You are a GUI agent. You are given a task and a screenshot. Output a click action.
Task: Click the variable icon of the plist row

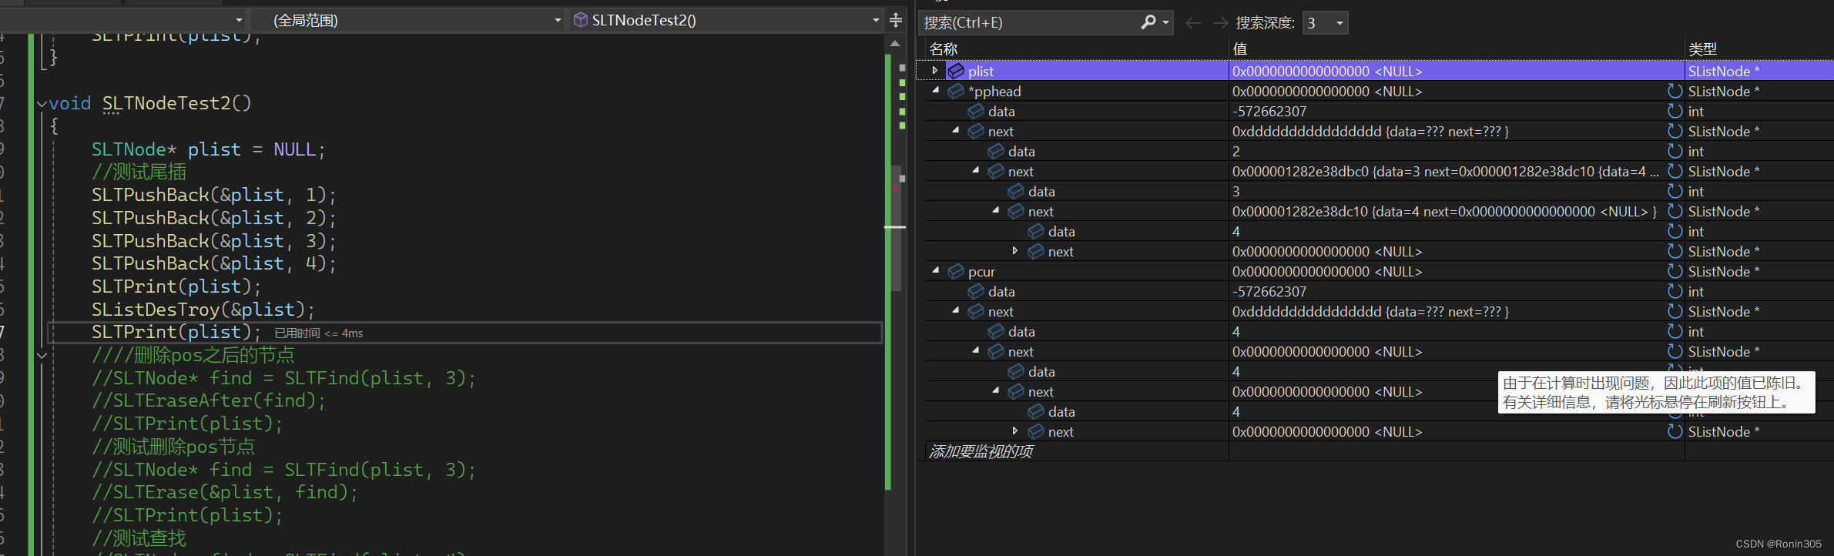click(x=956, y=71)
